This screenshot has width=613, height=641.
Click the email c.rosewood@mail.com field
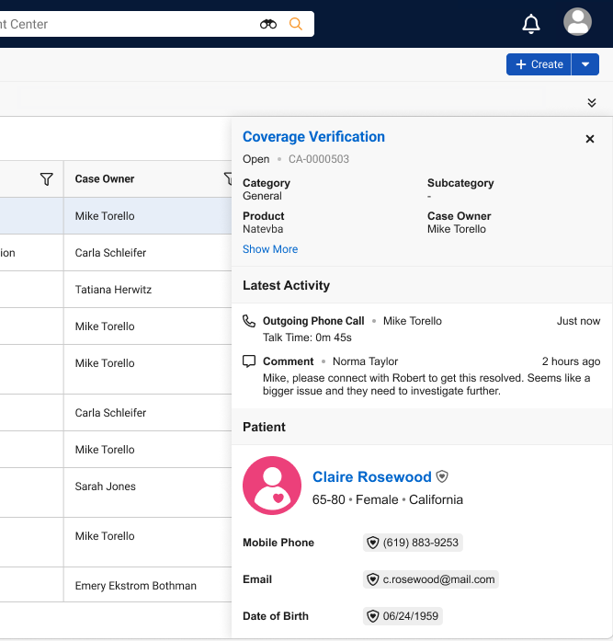pos(430,579)
